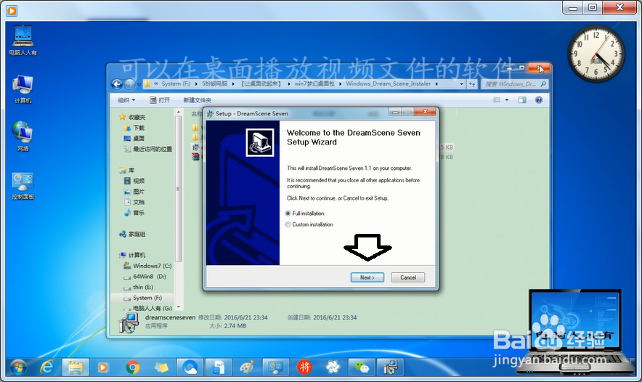Open 控制面板 desktop icon
The image size is (642, 382).
coord(23,187)
